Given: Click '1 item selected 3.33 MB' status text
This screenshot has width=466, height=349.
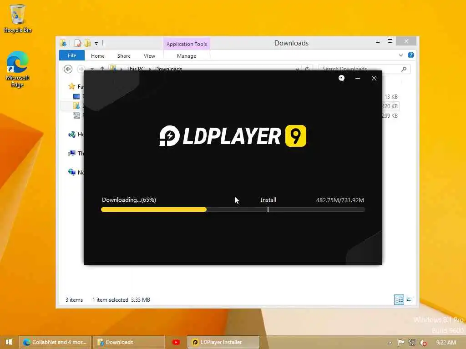Looking at the screenshot, I should [121, 300].
